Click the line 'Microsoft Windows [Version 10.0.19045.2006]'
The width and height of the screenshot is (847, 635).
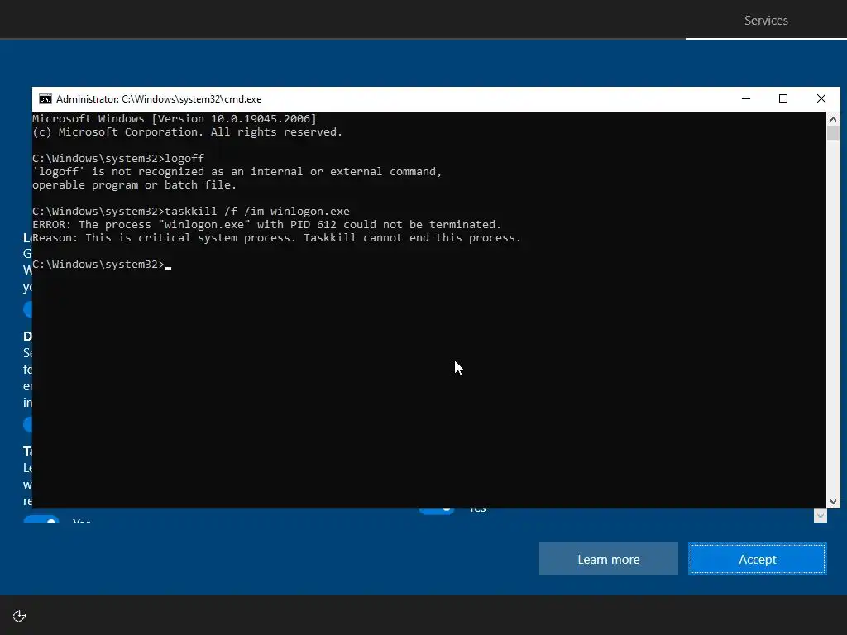click(175, 119)
